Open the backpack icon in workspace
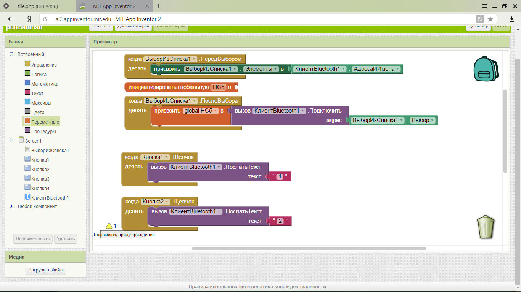Screen dimensions: 521x292 coord(486,69)
